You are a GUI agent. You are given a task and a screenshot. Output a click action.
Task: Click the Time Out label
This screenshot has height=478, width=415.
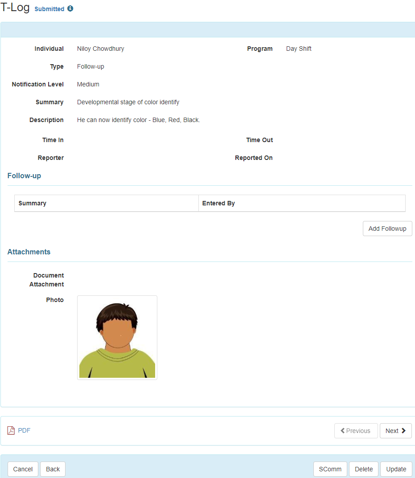259,140
